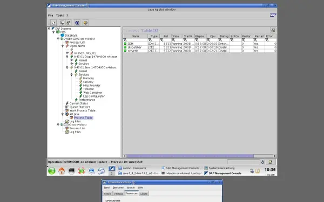This screenshot has width=324, height=202.
Task: Click the green status icon of the SDM row
Action: coord(125,44)
